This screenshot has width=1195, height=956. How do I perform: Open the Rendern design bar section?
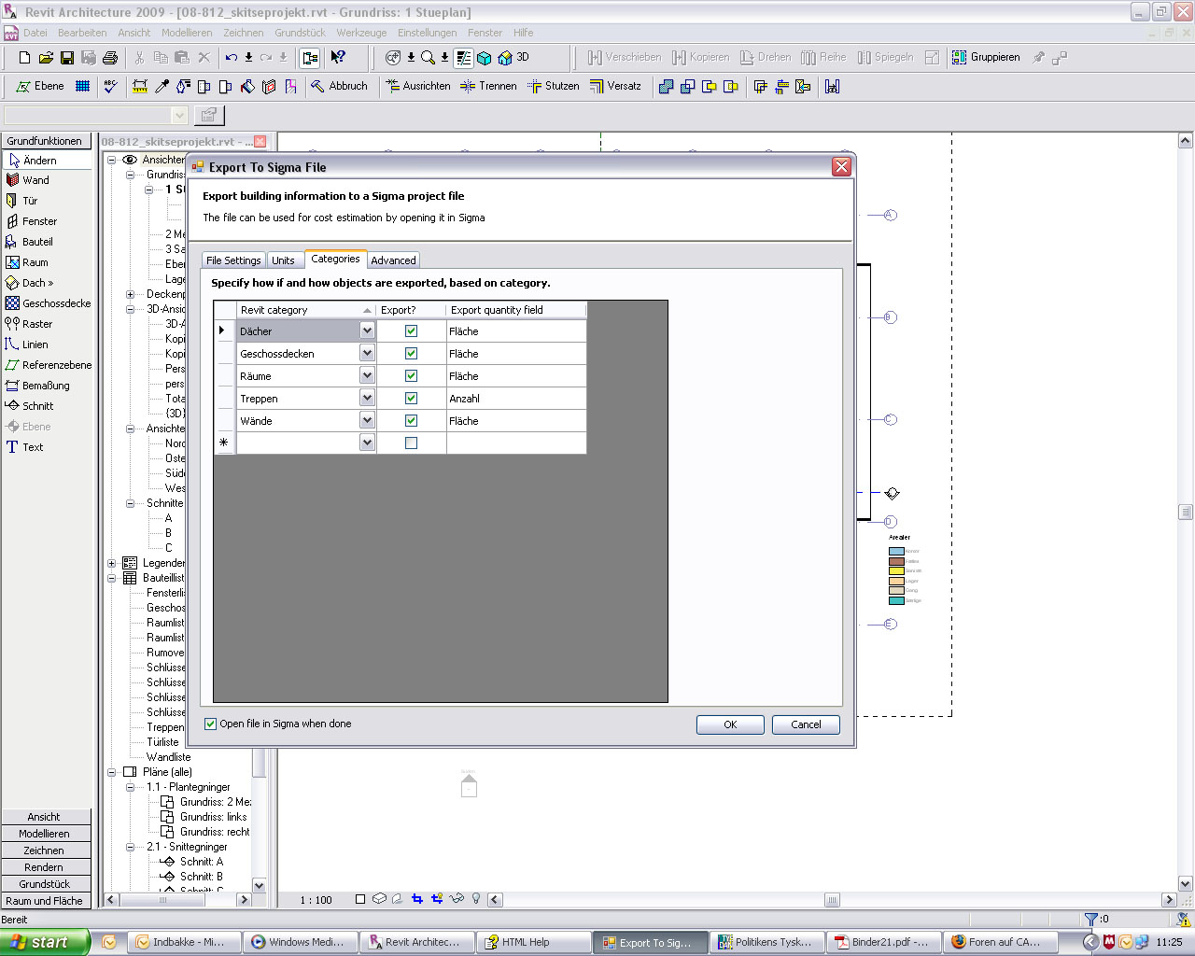point(45,867)
